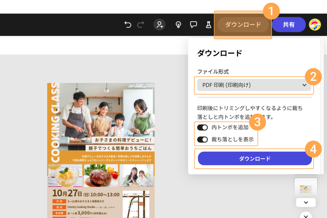The height and width of the screenshot is (218, 327).
Task: Open the comments speech bubble
Action: [x=193, y=24]
